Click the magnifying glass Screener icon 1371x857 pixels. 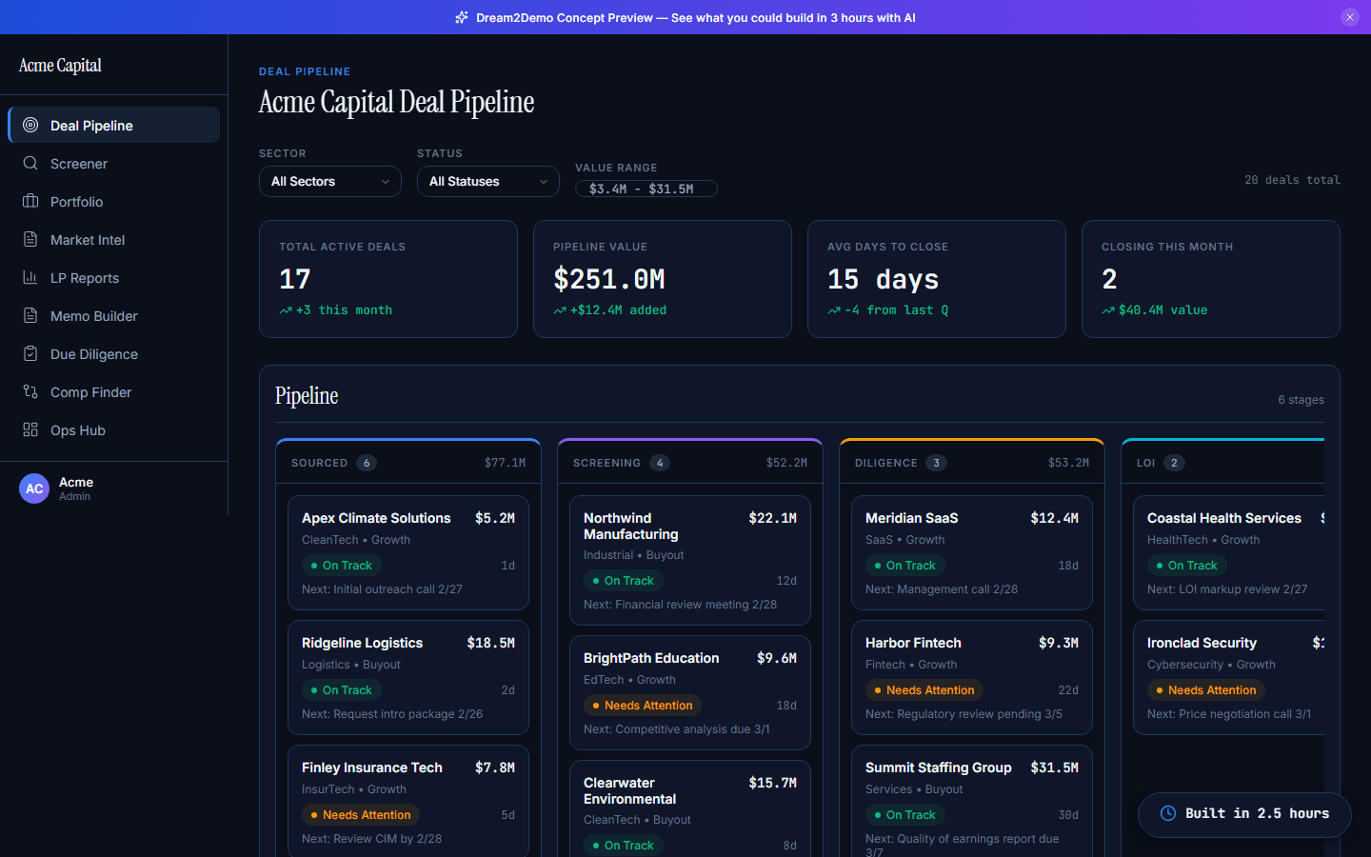tap(30, 163)
